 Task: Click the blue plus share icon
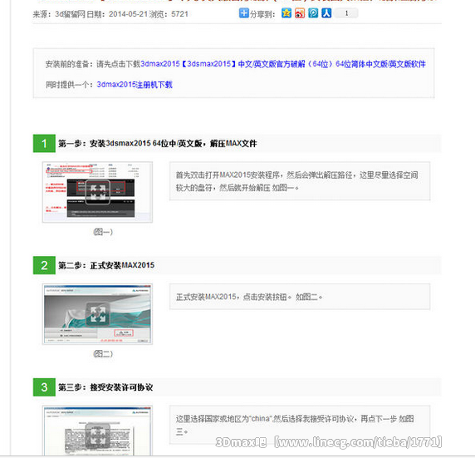[x=243, y=13]
